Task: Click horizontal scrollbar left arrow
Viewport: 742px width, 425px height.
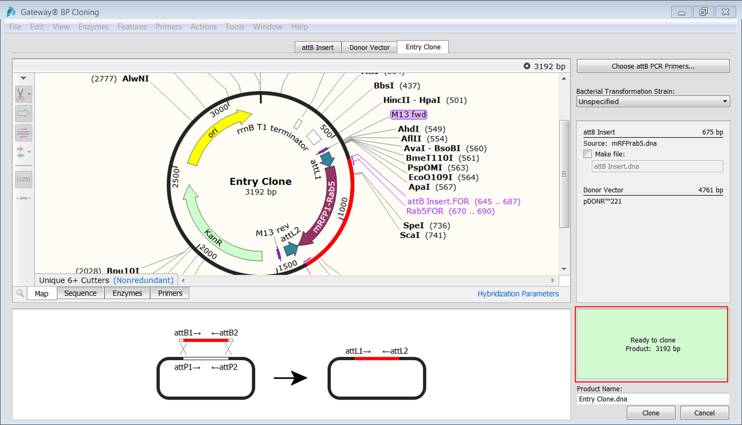Action: pyautogui.click(x=184, y=281)
